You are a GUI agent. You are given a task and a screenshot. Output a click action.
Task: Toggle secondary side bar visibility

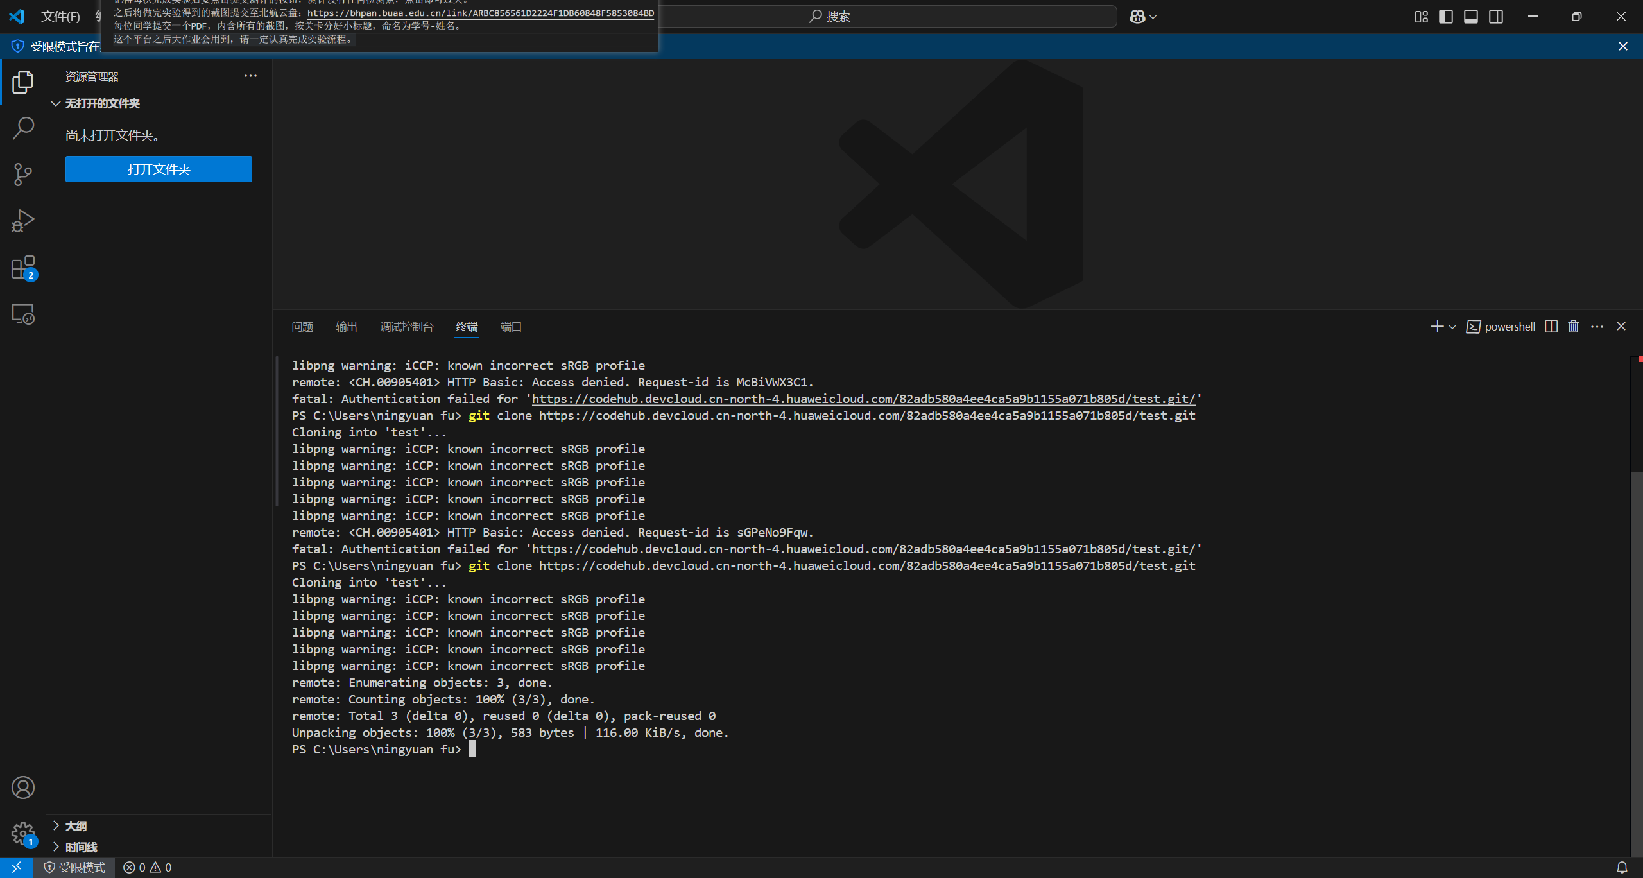point(1496,17)
